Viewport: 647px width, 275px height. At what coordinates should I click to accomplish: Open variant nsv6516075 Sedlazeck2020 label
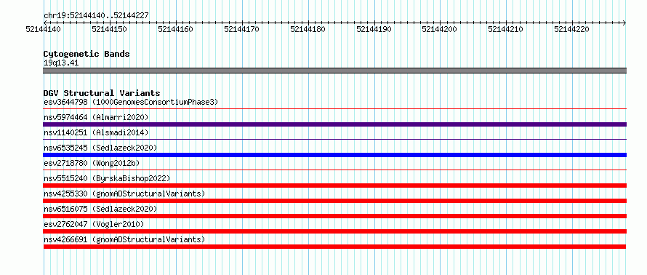[100, 209]
